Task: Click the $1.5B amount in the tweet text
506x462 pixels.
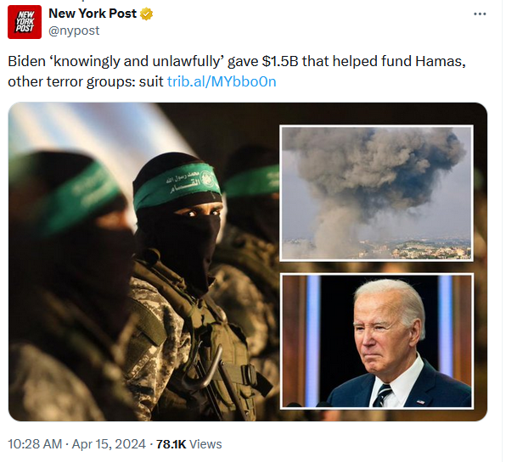Action: click(x=280, y=61)
